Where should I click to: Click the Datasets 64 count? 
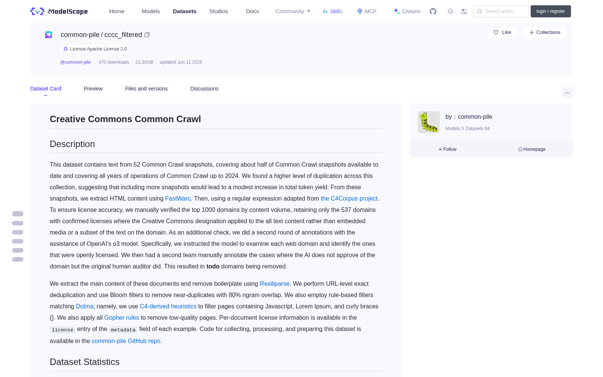click(478, 129)
